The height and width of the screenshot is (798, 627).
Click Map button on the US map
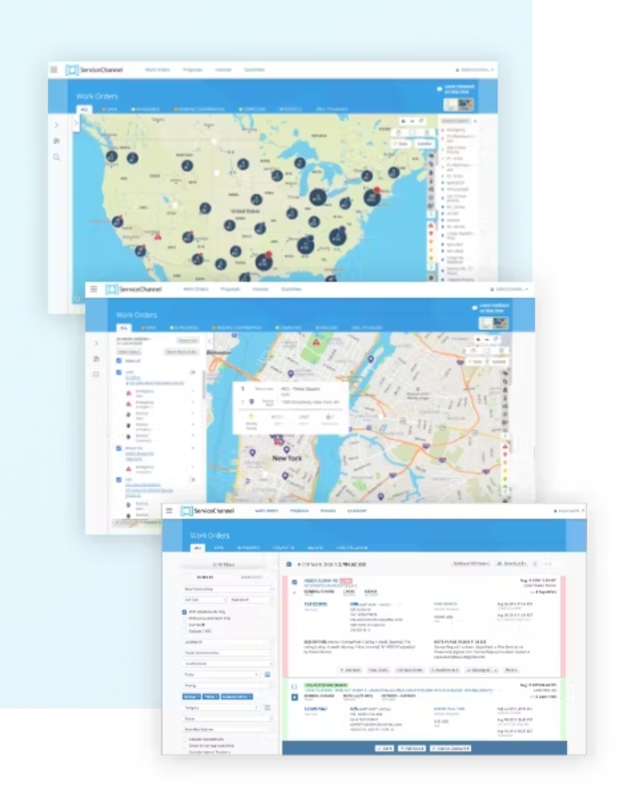click(402, 144)
